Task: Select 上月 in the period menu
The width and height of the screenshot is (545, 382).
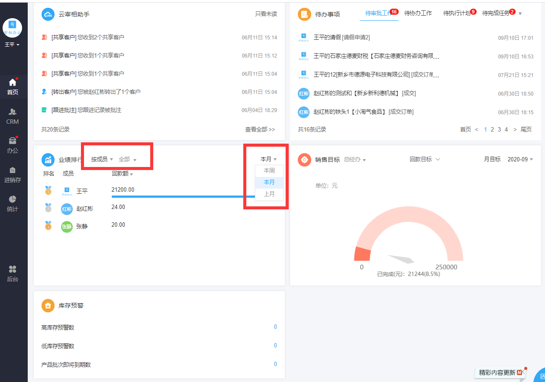Action: [269, 194]
